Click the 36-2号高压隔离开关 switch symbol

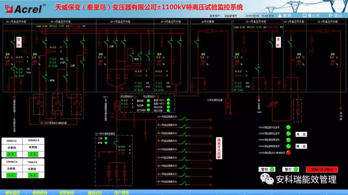pyautogui.click(x=184, y=175)
